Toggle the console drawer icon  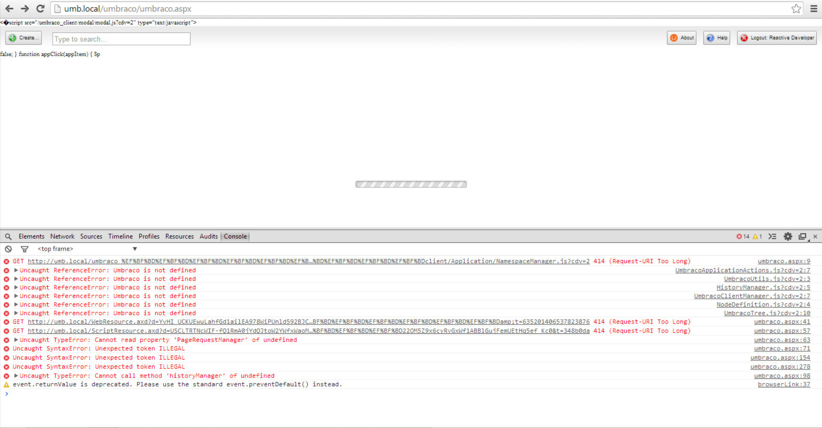(772, 236)
